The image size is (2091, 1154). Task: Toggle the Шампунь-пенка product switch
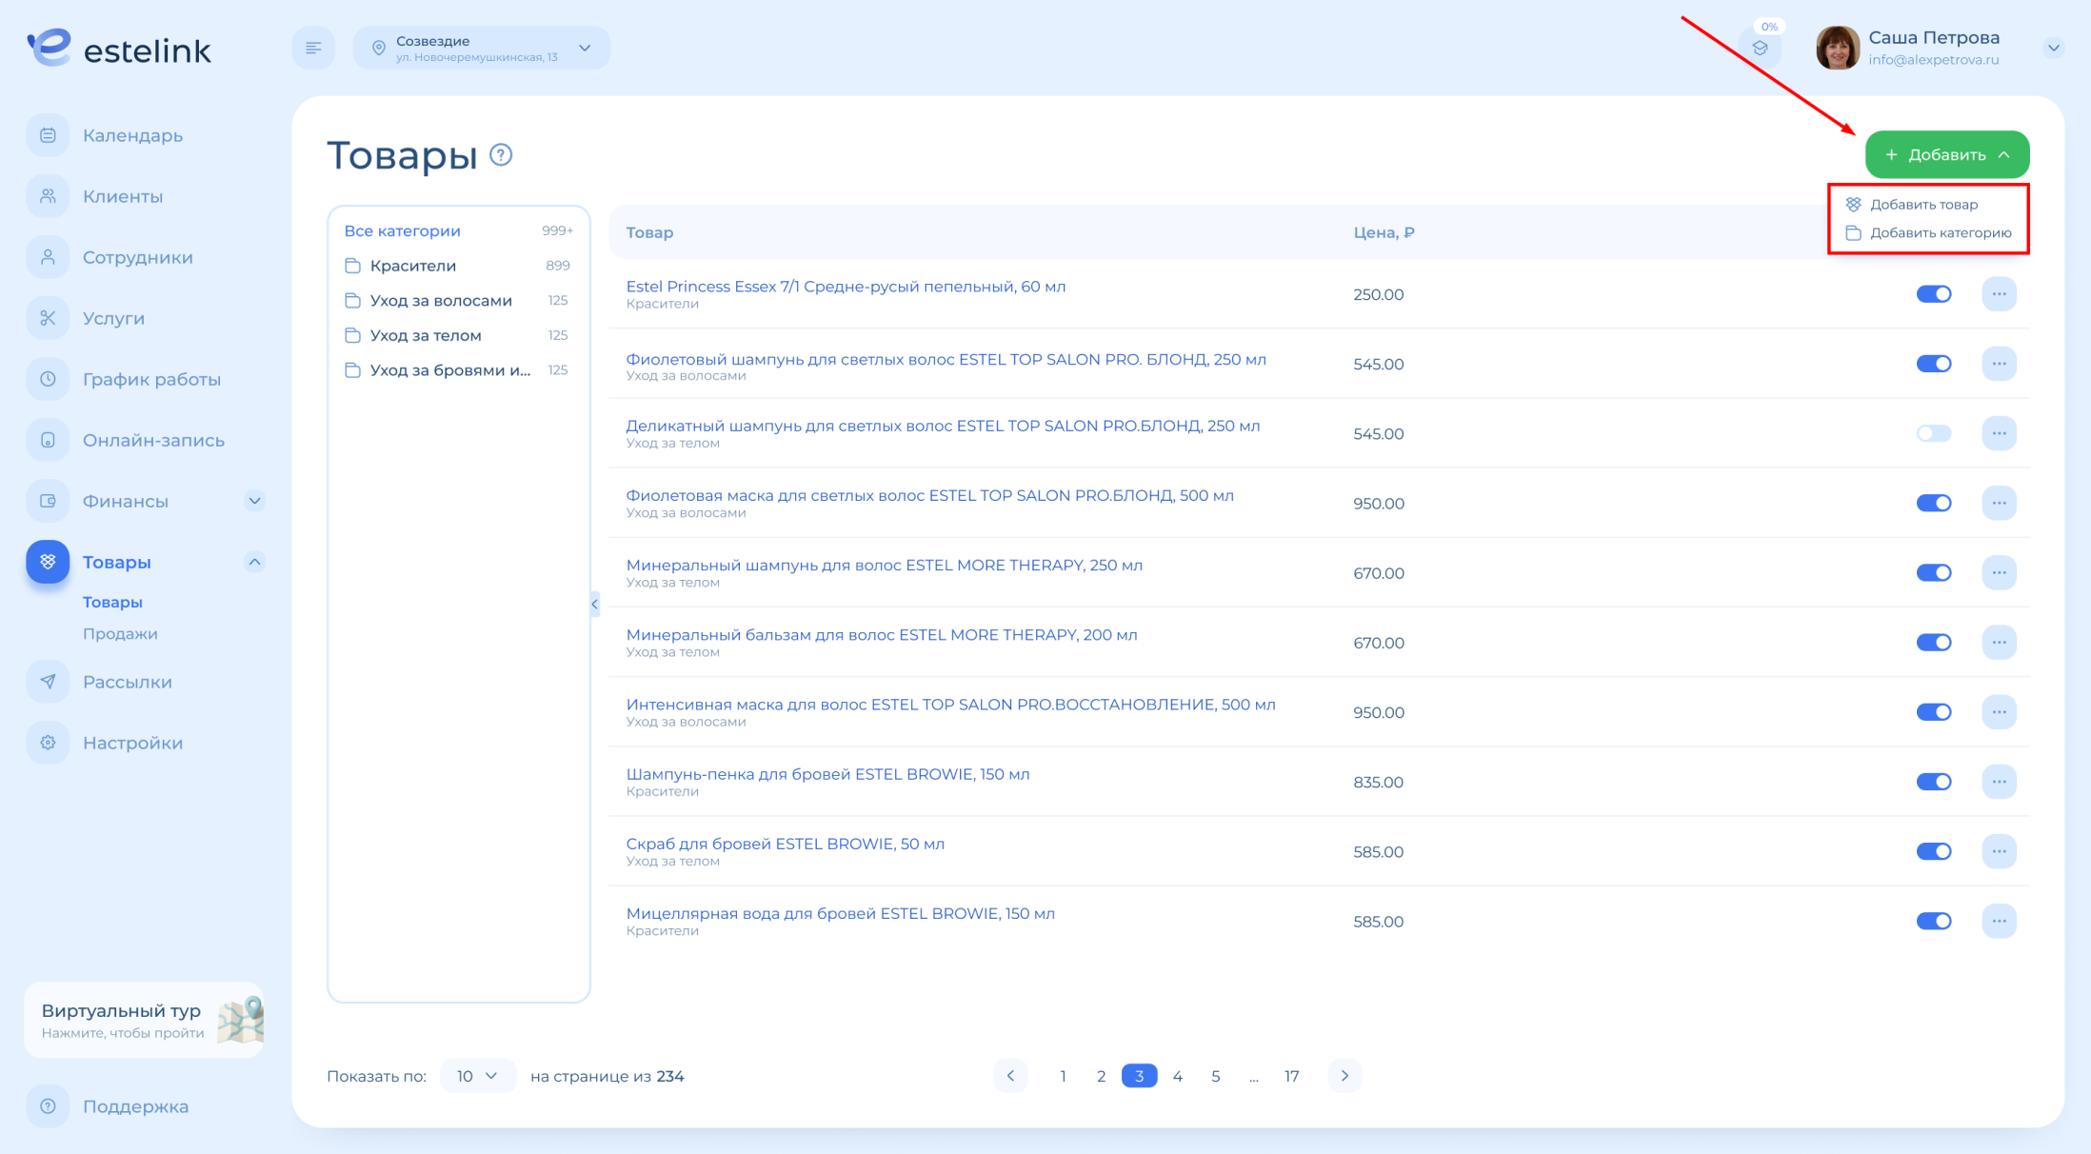click(1934, 782)
